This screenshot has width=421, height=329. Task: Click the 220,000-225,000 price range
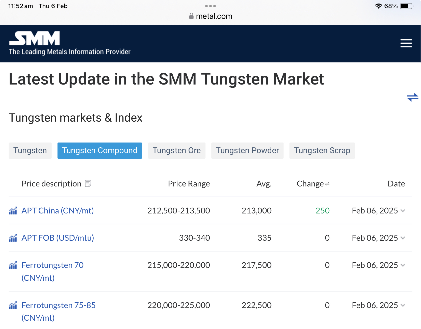point(179,305)
